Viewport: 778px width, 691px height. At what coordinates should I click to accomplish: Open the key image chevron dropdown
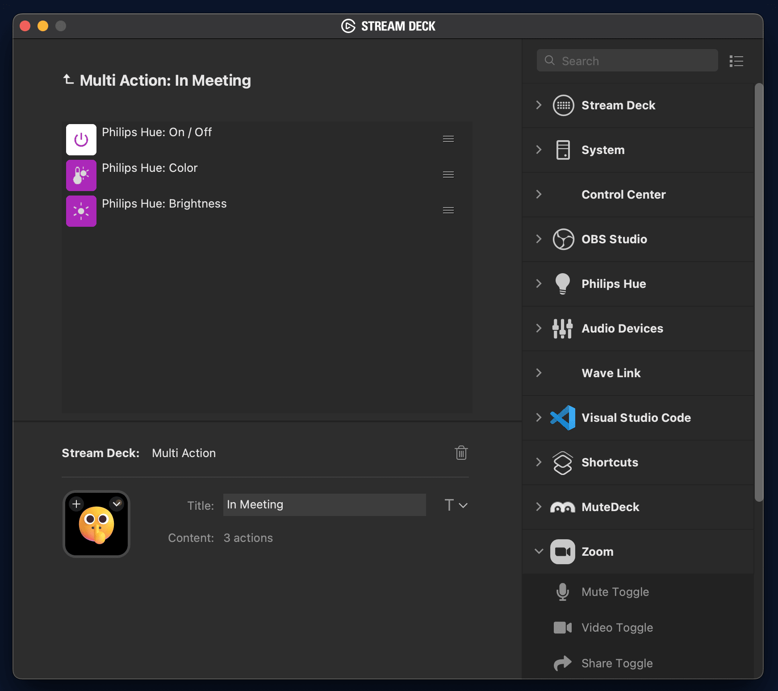click(117, 504)
